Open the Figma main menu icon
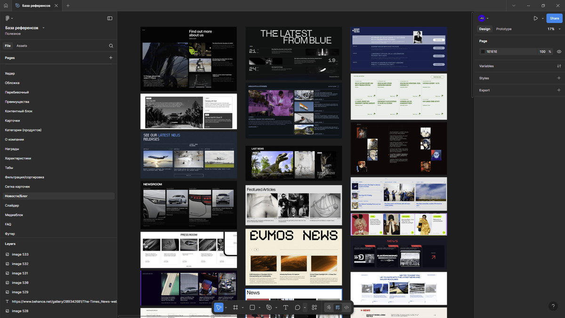565x318 pixels. [8, 18]
